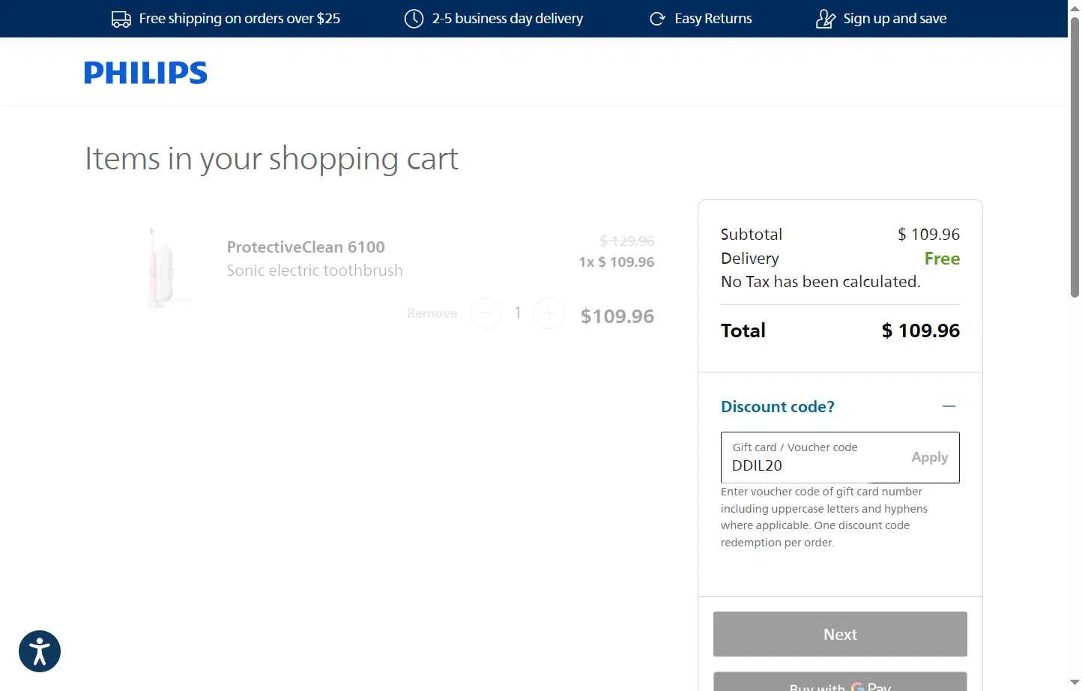Click the struck-through price $129.96
The width and height of the screenshot is (1082, 691).
[x=627, y=241]
